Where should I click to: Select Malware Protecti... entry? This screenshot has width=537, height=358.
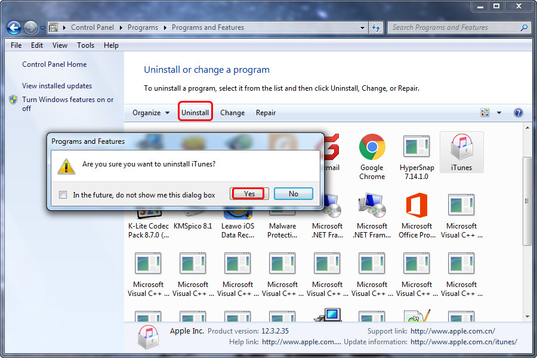[282, 230]
